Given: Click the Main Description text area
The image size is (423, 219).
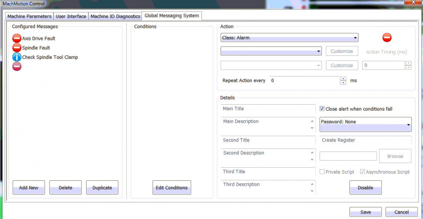Looking at the screenshot, I should pos(268,124).
